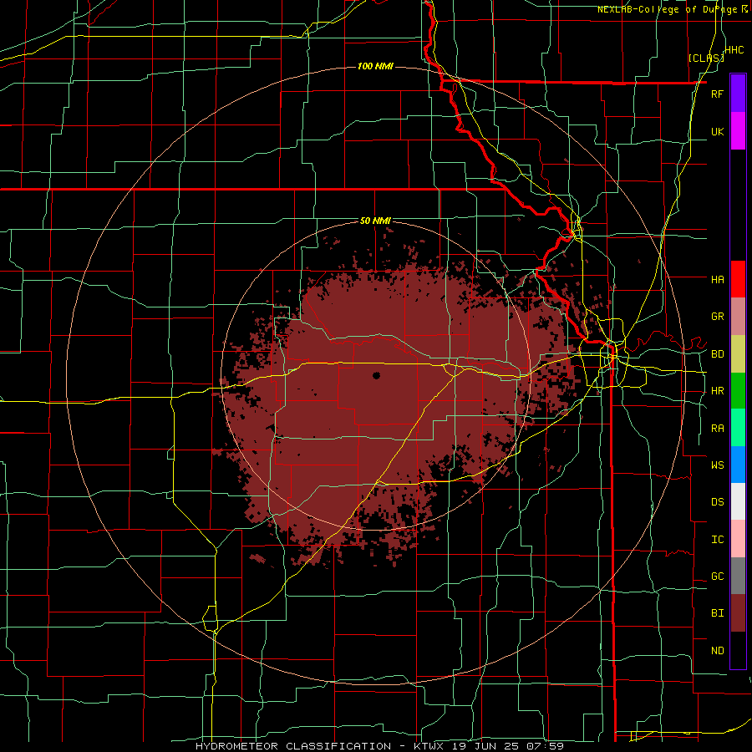Select the BI brown legend swatch
The image size is (752, 752).
(738, 613)
